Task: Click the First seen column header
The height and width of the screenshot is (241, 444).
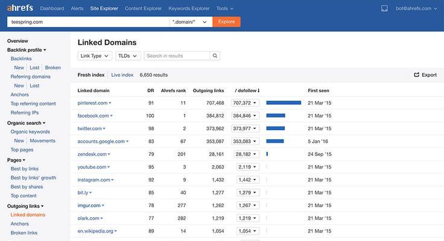Action: coord(319,90)
